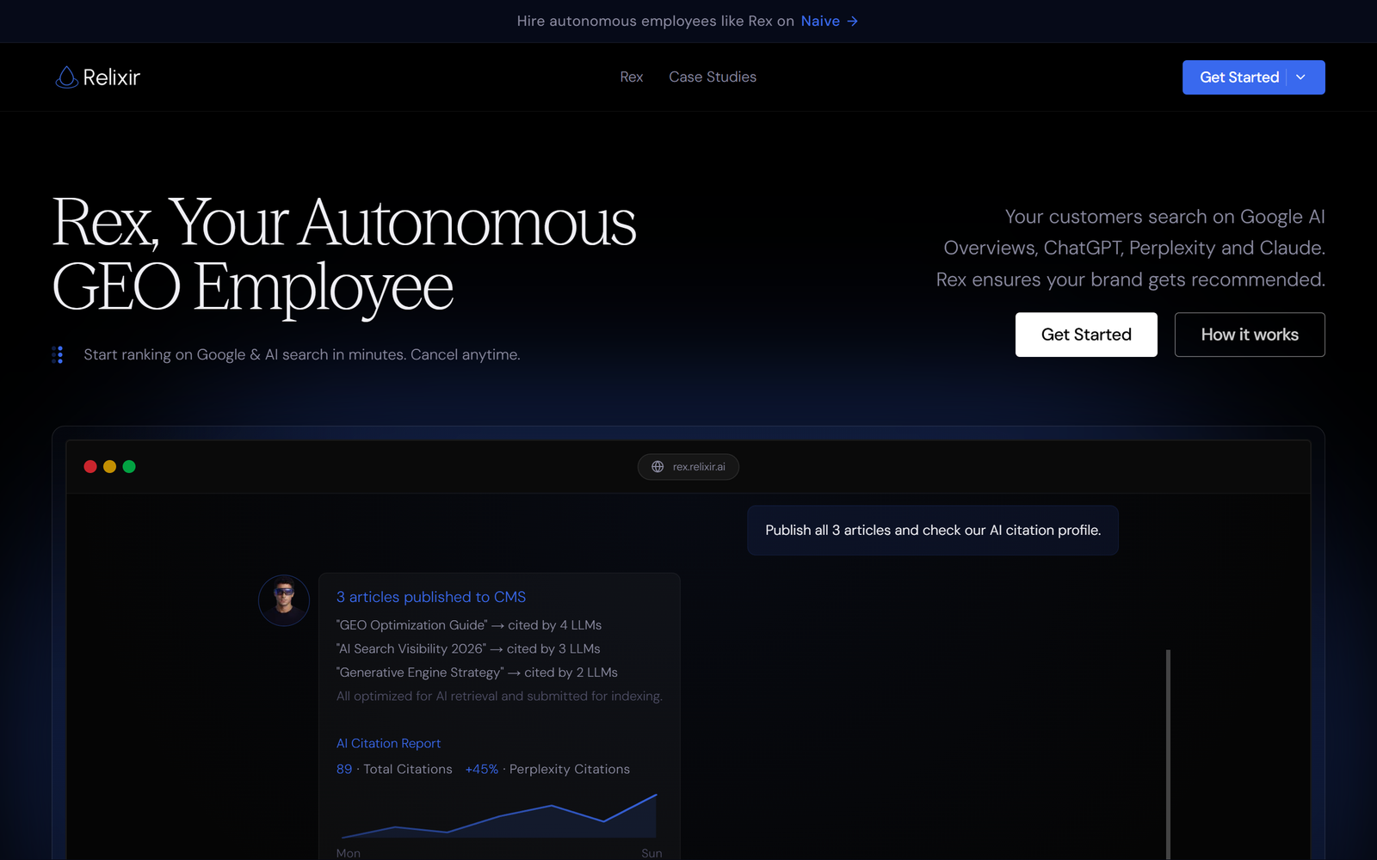
Task: Click the rex.relixir.ai address pill
Action: (x=688, y=467)
